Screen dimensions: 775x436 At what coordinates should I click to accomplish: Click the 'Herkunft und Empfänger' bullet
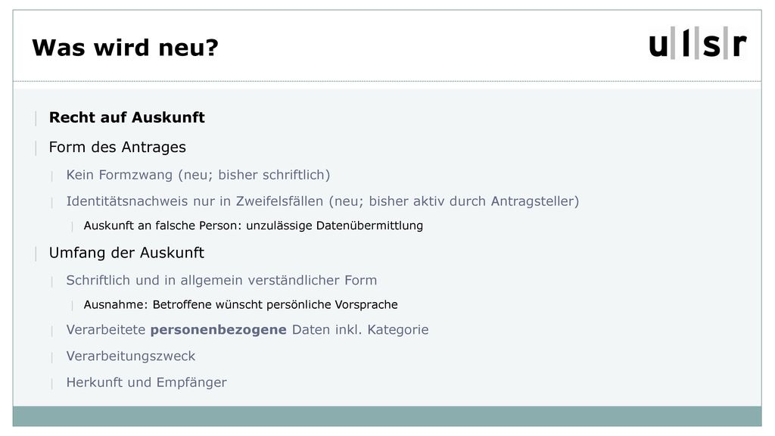[146, 382]
